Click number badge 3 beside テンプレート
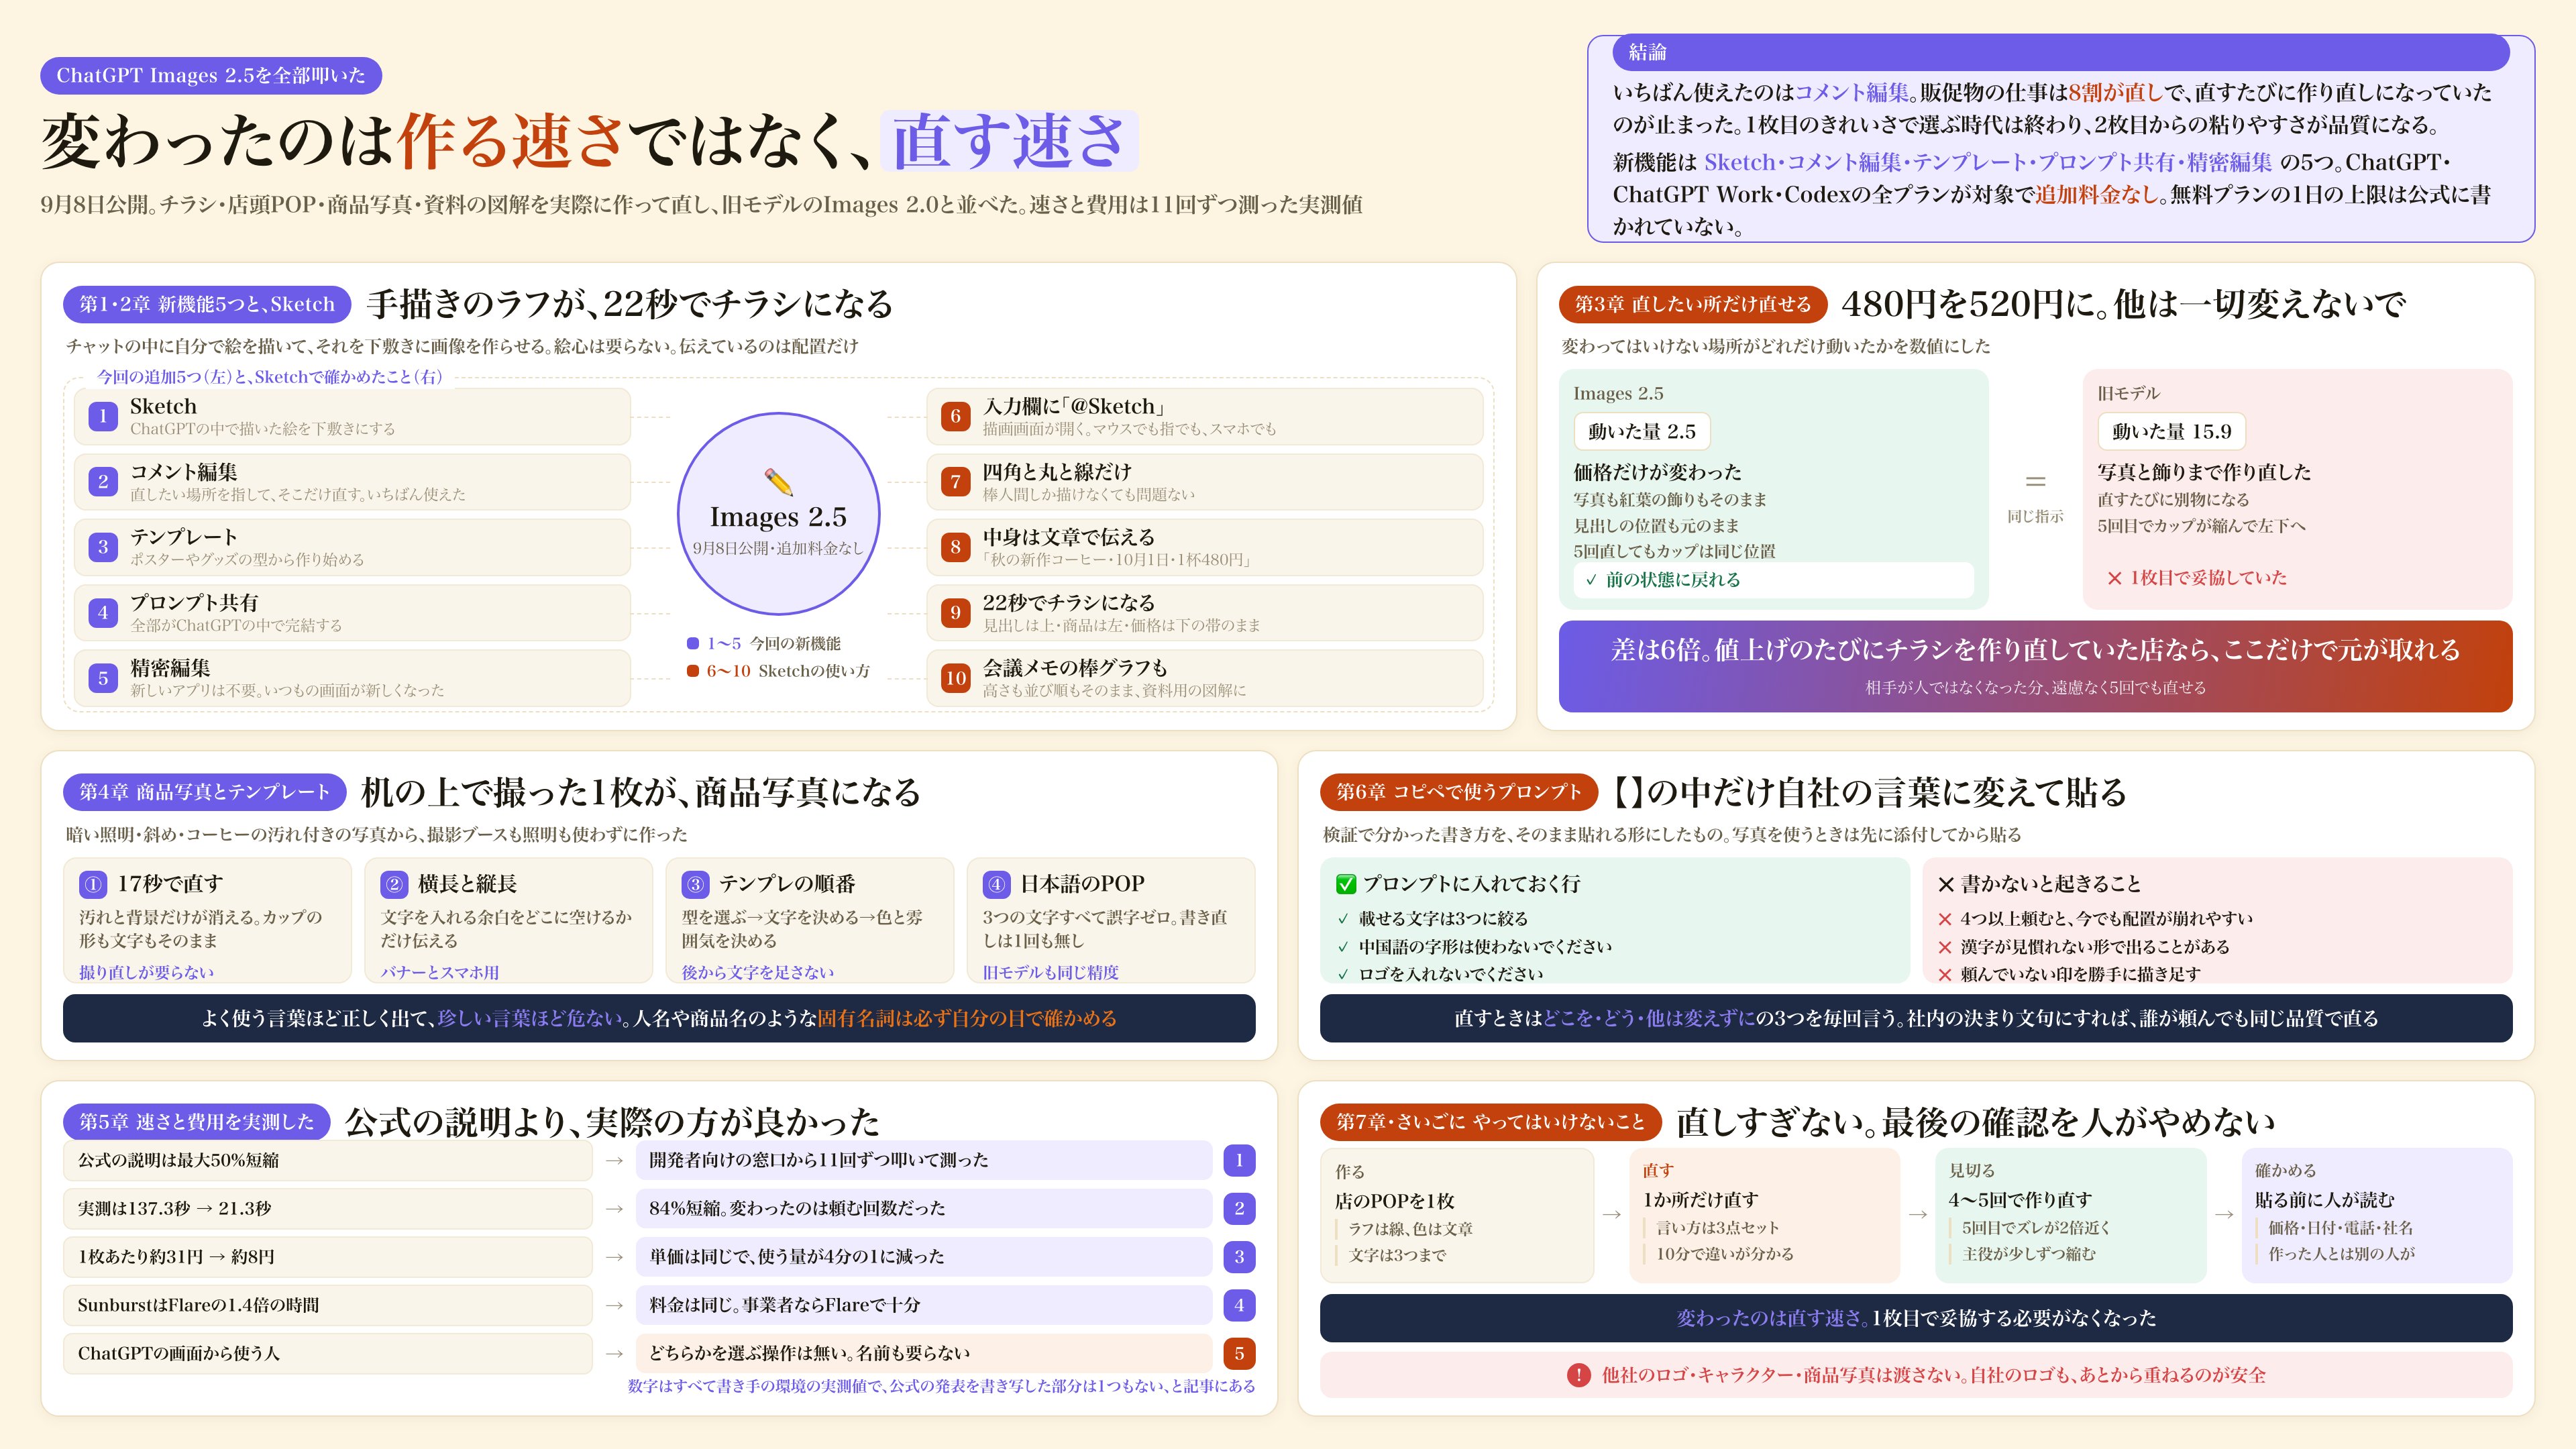Viewport: 2576px width, 1449px height. [102, 547]
